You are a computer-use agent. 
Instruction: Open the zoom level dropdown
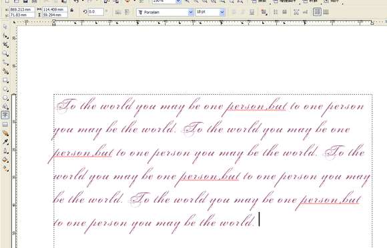(178, 1)
